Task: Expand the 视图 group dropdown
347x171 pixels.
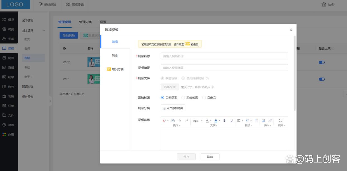Action: pos(281,126)
